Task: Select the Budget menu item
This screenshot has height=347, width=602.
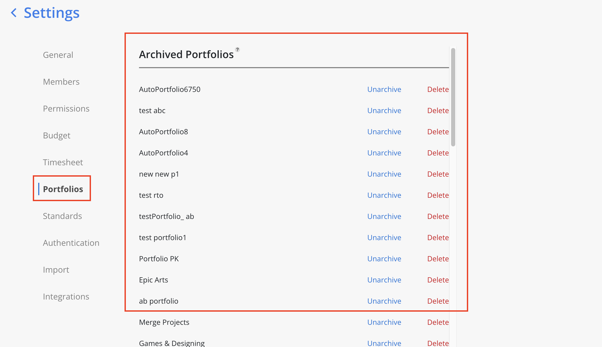Action: 57,136
